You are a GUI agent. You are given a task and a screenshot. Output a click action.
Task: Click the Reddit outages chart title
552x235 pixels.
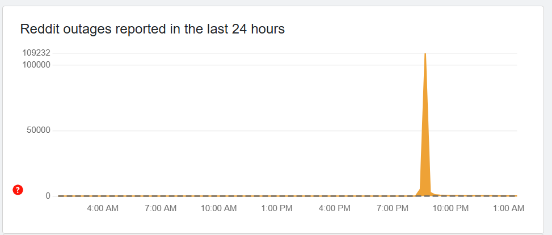(152, 29)
